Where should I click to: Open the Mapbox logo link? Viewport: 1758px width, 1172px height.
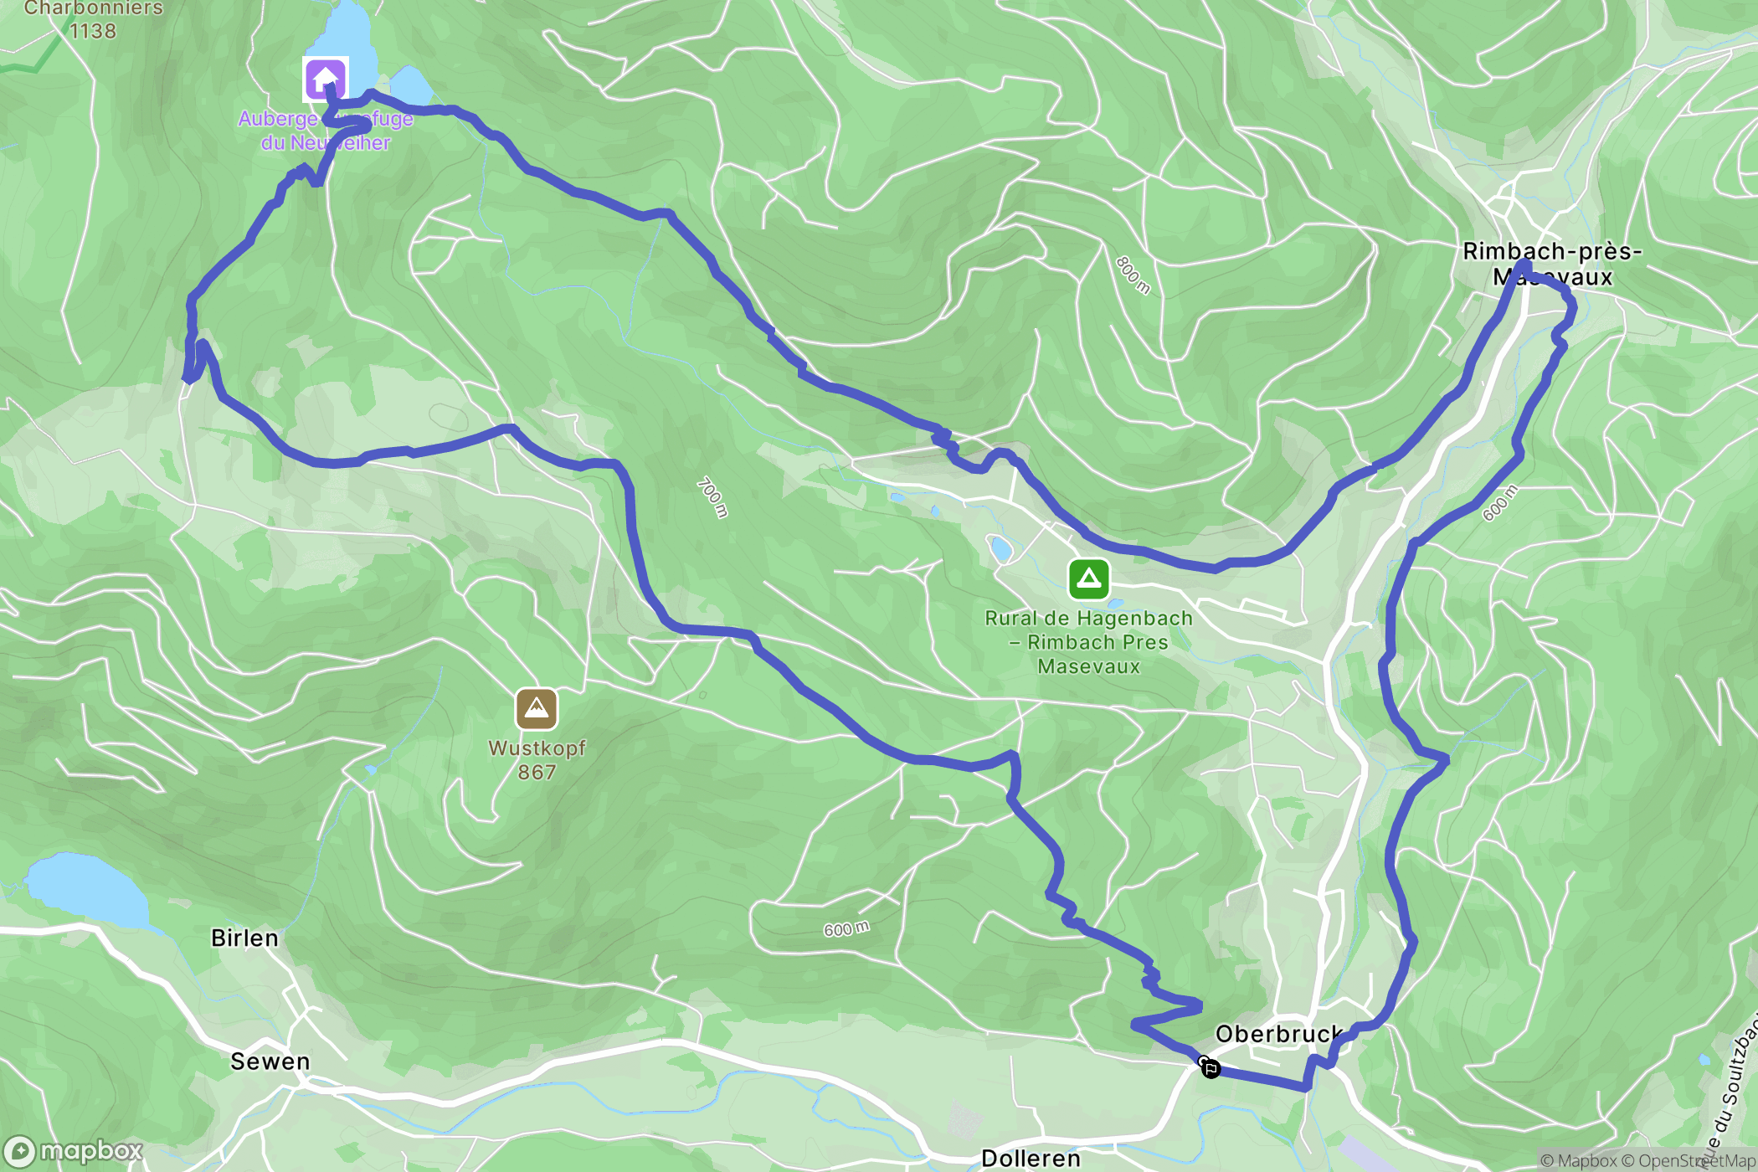(74, 1152)
